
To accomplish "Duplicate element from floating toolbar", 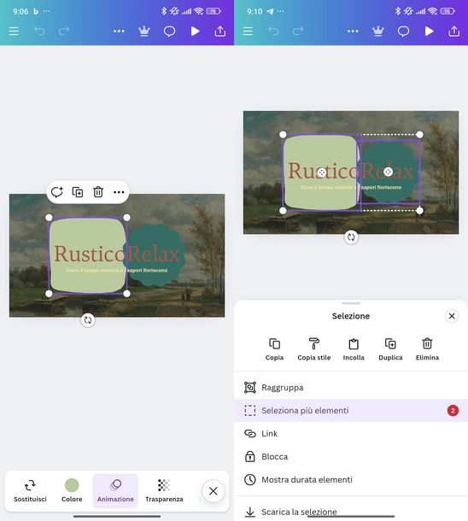I will tap(78, 192).
